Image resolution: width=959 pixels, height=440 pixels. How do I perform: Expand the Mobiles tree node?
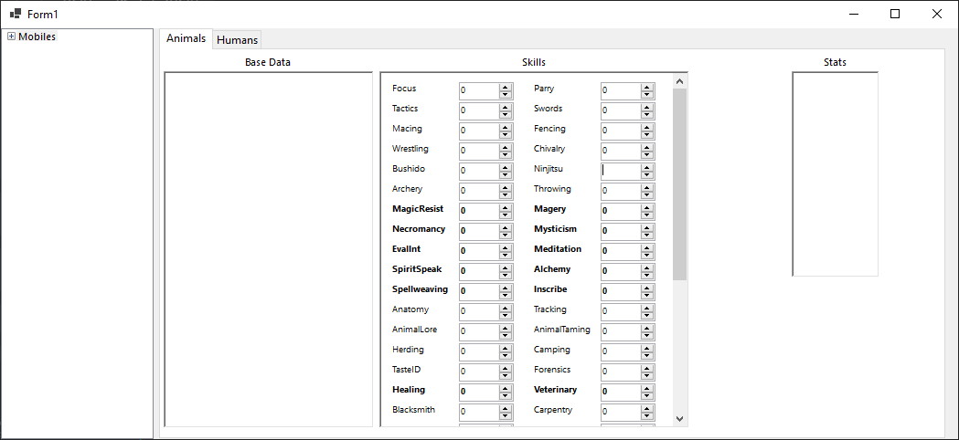(x=11, y=37)
